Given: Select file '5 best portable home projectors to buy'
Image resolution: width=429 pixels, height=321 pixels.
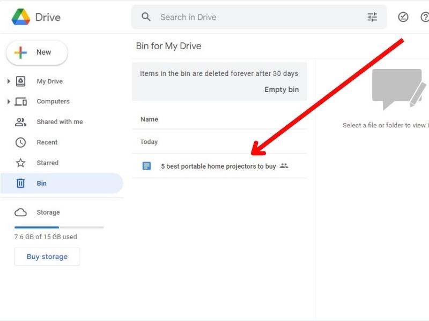Looking at the screenshot, I should pyautogui.click(x=219, y=166).
